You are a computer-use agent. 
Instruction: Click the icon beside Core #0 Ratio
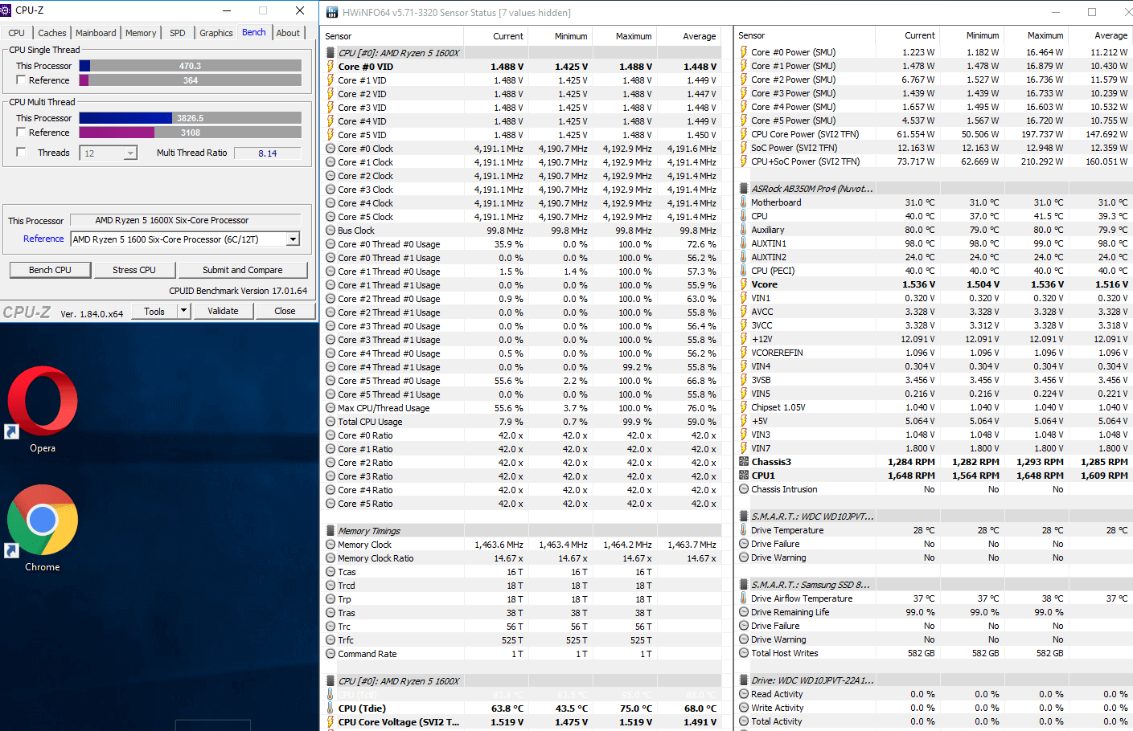[330, 435]
